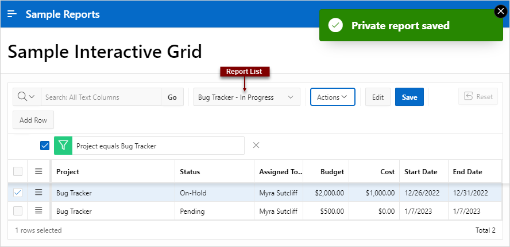
Task: Open the search column selector magnifier
Action: point(26,97)
